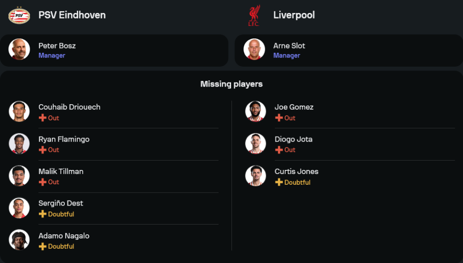The image size is (463, 263).
Task: Open Peter Bosz manager photo
Action: (19, 49)
